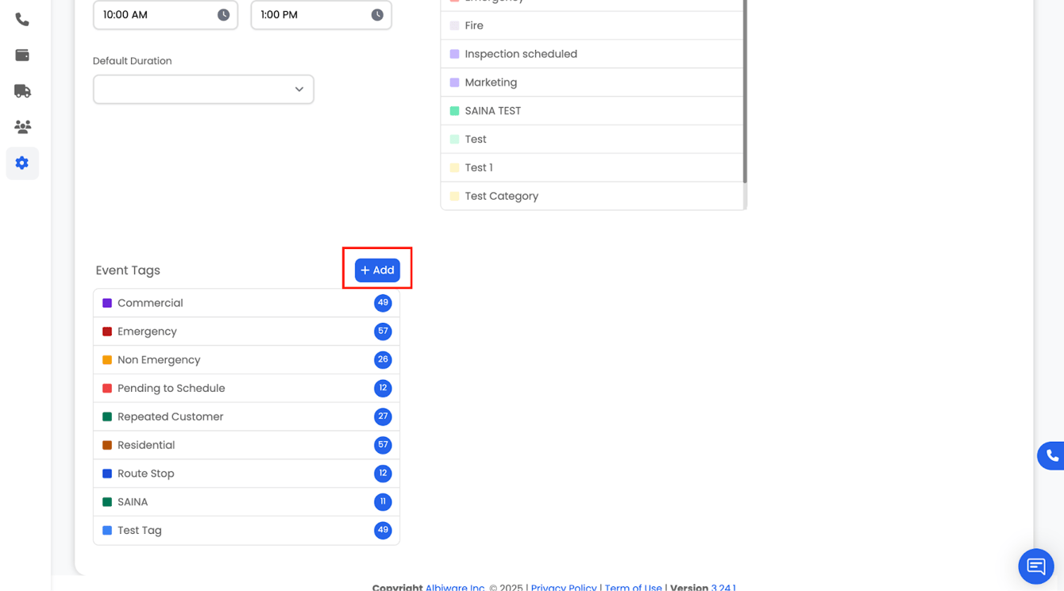Click the count badge 11 on SAINA

pos(383,502)
